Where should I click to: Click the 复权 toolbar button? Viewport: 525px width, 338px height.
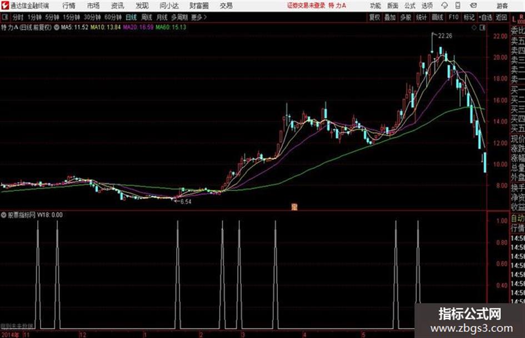pos(374,17)
